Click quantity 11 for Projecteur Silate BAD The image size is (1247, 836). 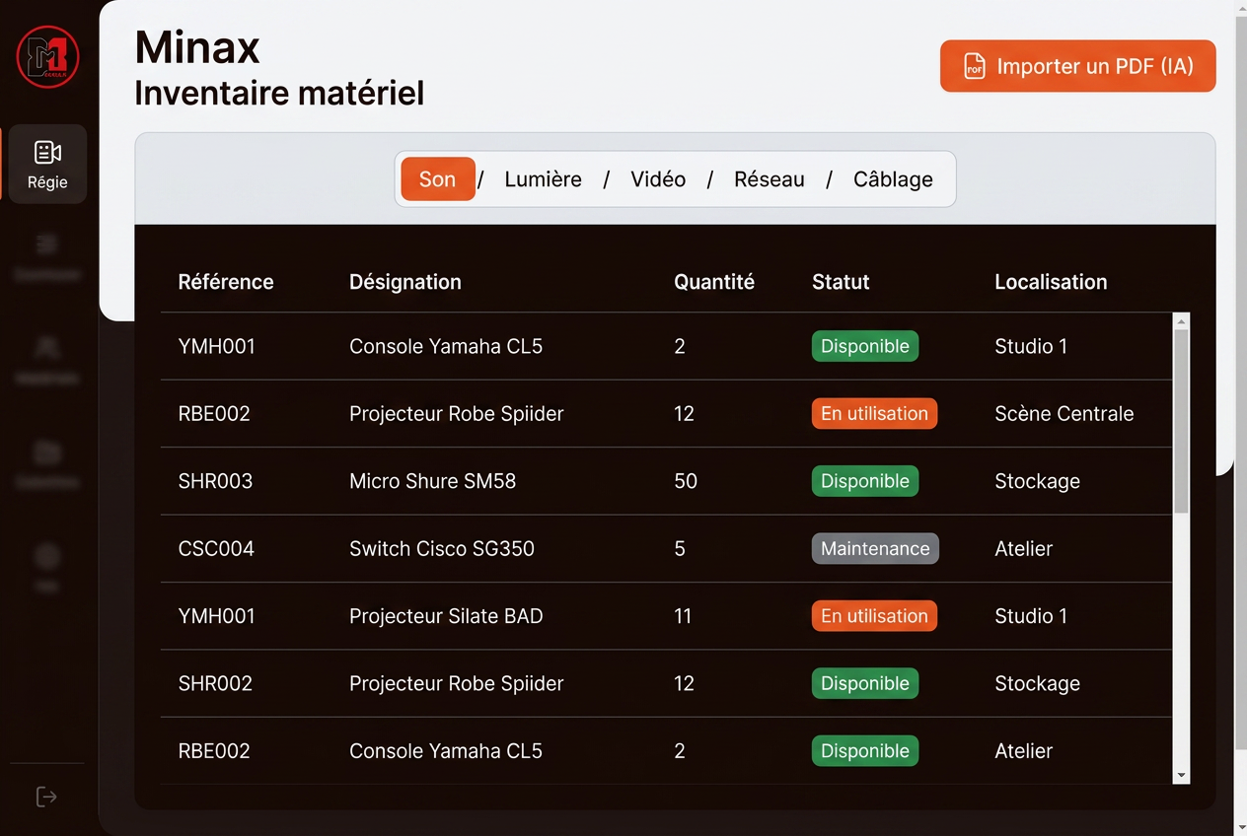click(683, 616)
